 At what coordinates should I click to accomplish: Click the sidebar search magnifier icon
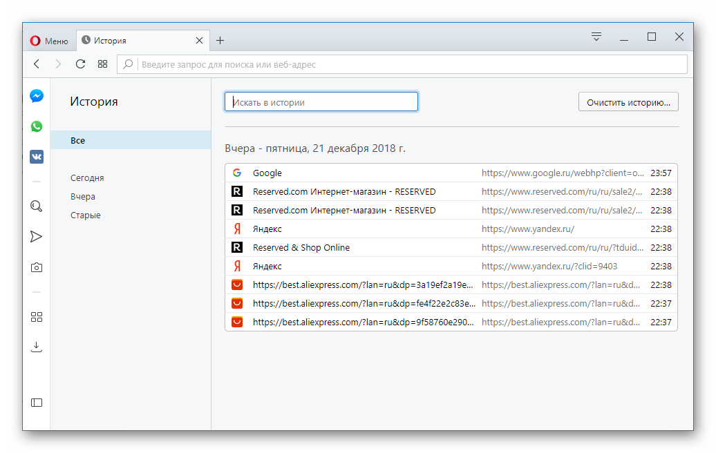pos(37,206)
